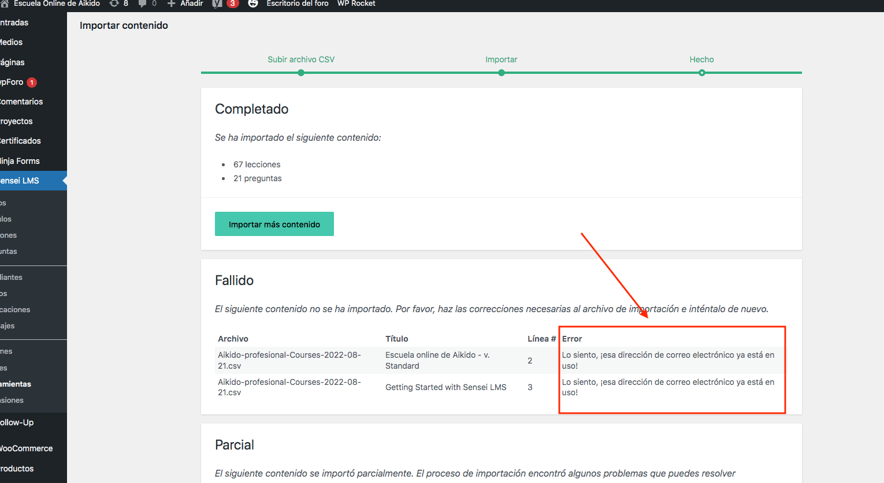Open the bold Herramientas submenu item
The image size is (884, 483).
coord(16,384)
